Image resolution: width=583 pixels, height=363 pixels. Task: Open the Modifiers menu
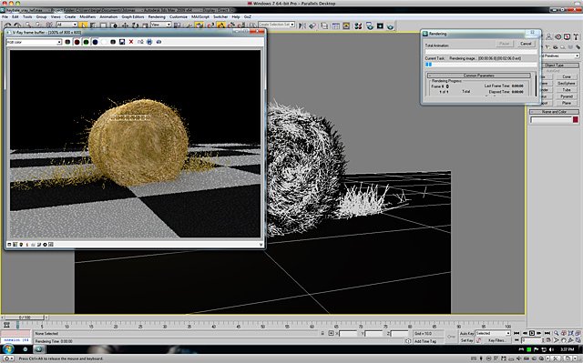pos(87,16)
